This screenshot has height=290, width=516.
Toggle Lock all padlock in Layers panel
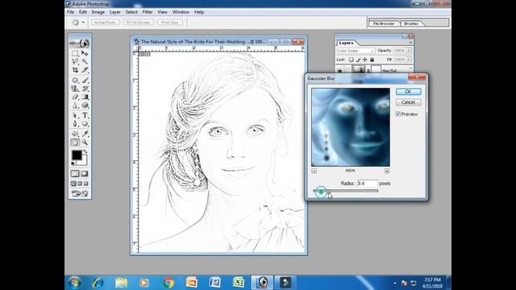[x=372, y=60]
